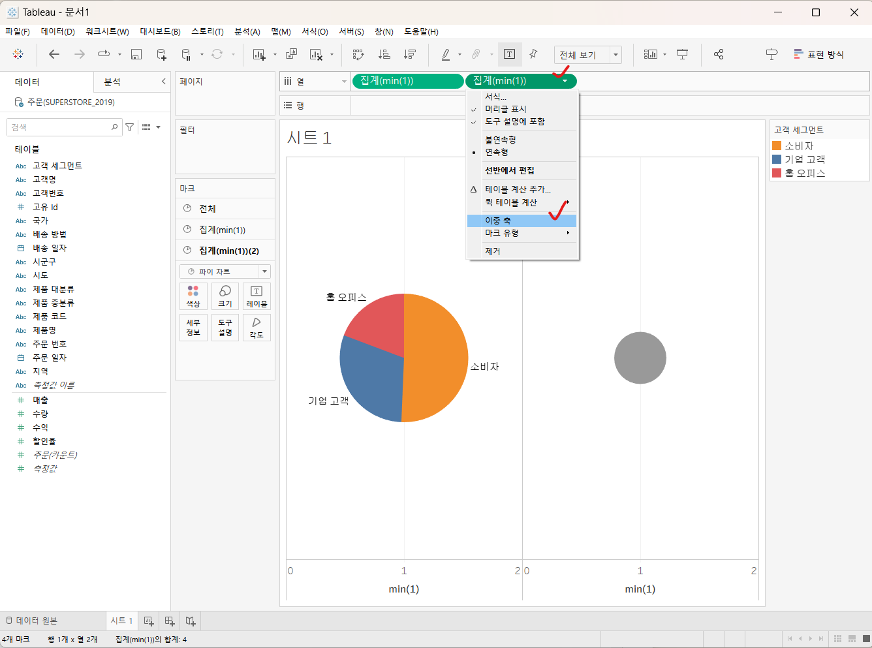Click the Undo back arrow

tap(54, 54)
